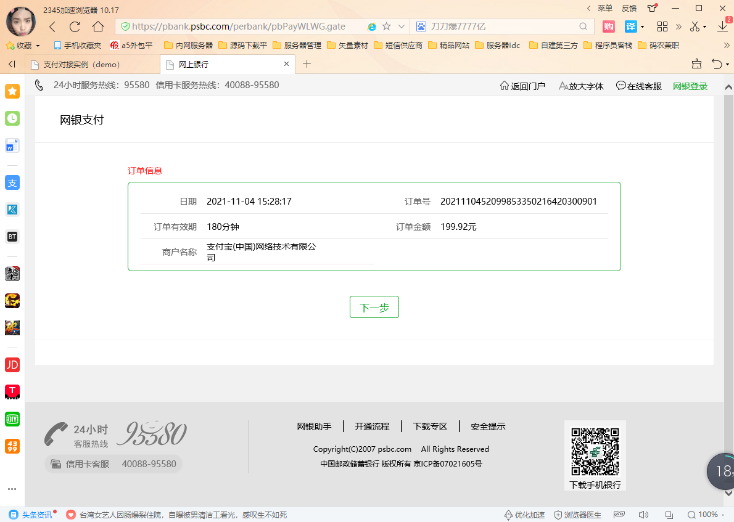
Task: Click 放大字体 to enlarge font
Action: tap(582, 86)
